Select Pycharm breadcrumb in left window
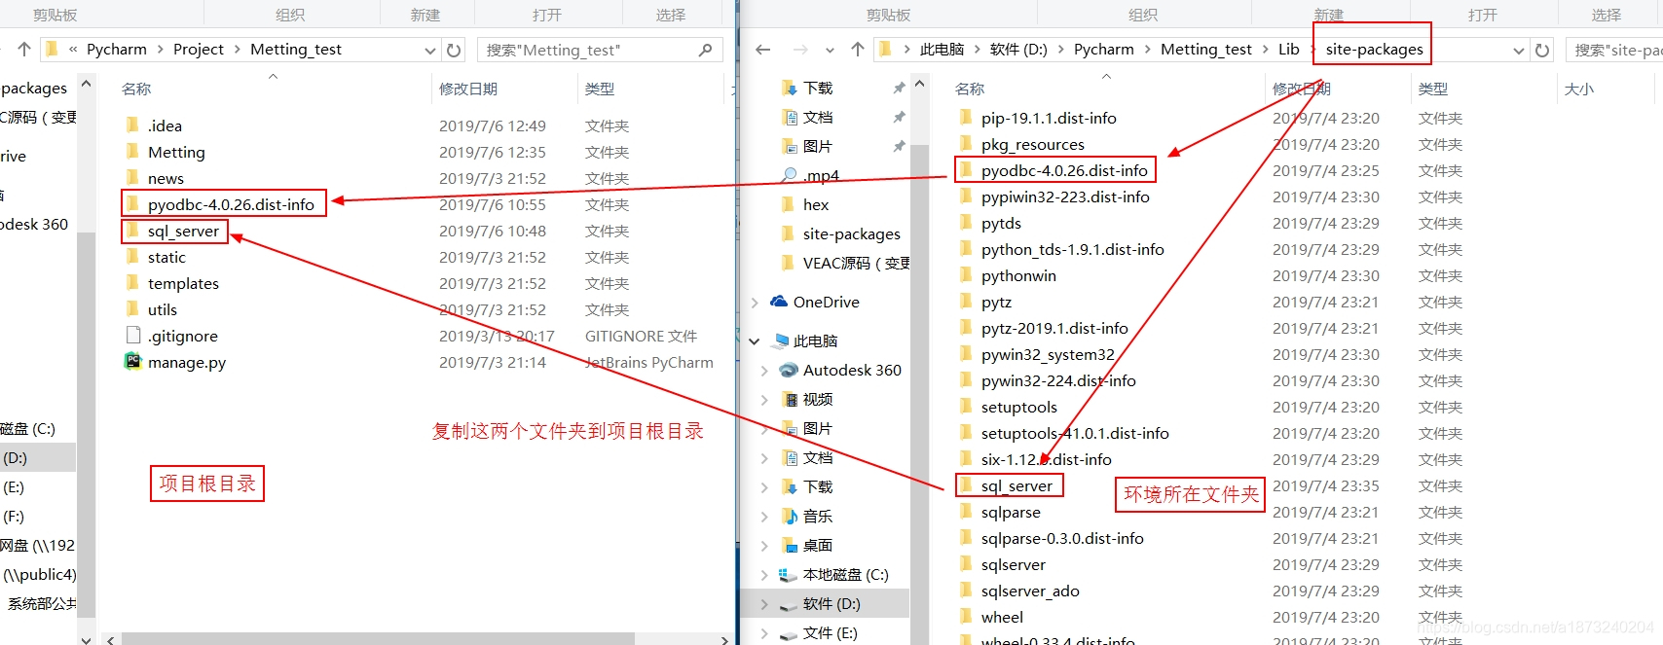 tap(117, 50)
